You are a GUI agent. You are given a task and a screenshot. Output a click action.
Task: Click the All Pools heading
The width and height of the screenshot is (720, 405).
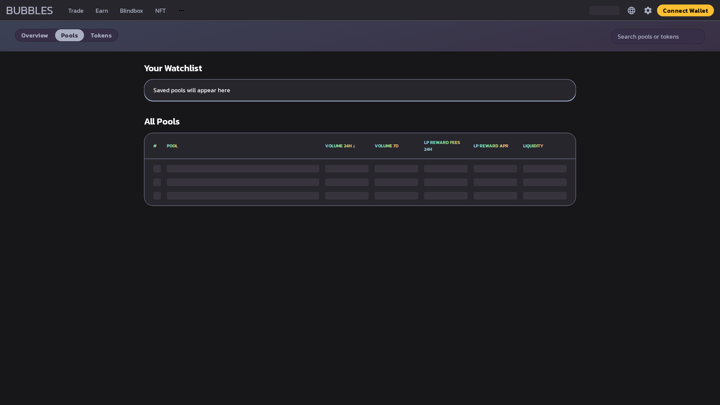point(162,121)
